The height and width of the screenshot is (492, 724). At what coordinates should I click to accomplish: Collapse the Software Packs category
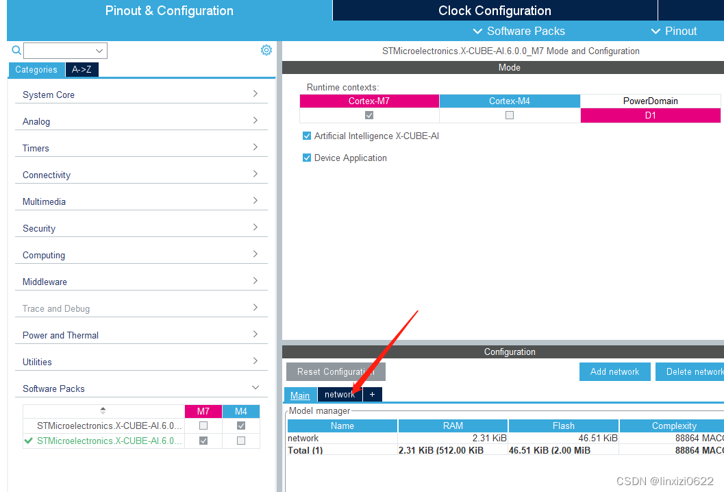pyautogui.click(x=141, y=389)
